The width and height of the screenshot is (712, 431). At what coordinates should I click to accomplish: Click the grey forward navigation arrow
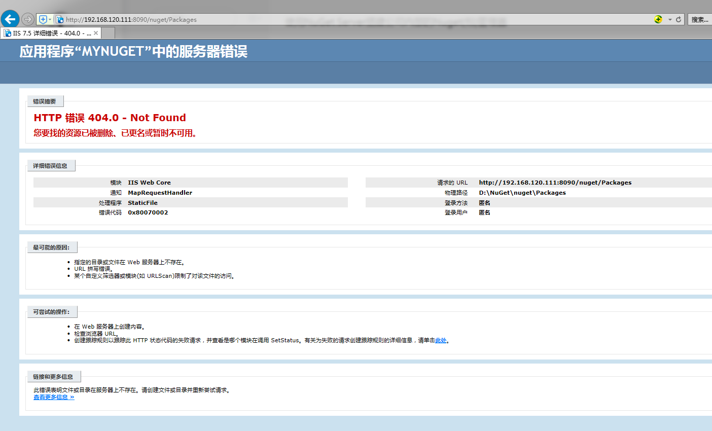(x=28, y=19)
